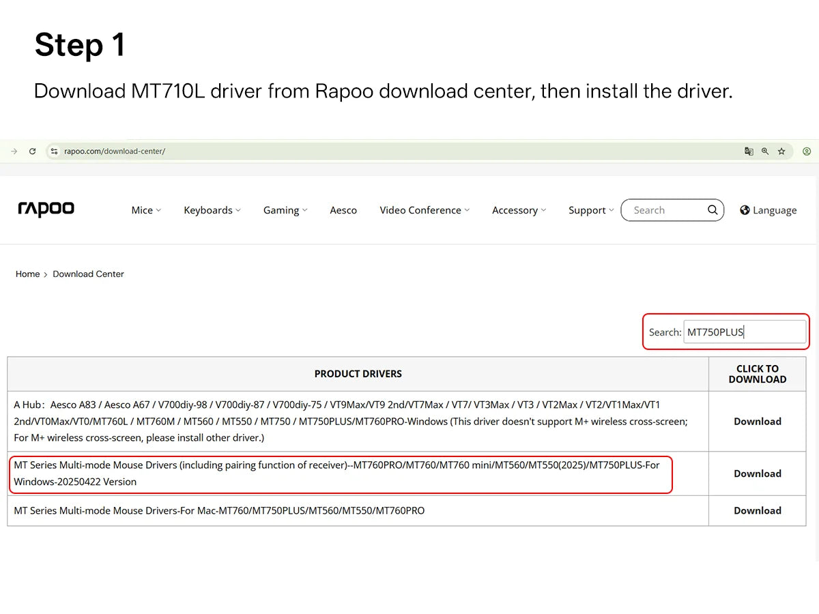Click the PRODUCT DRIVERS column header
The image size is (819, 614).
coord(358,374)
